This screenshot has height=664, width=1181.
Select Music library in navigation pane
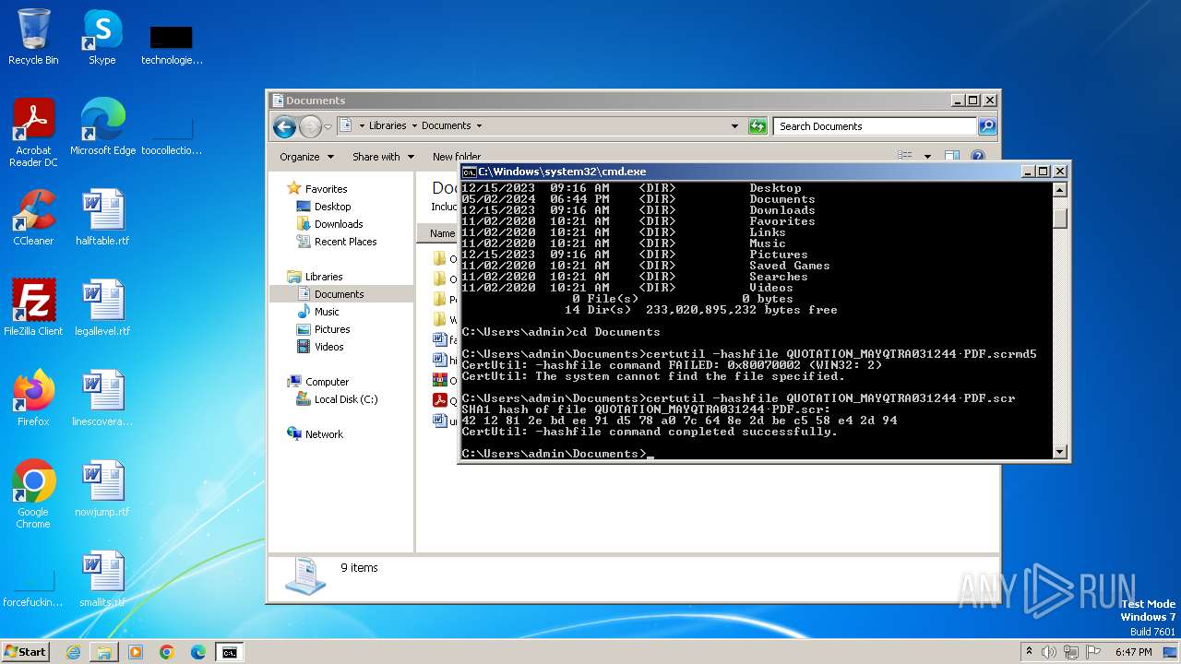click(x=327, y=312)
